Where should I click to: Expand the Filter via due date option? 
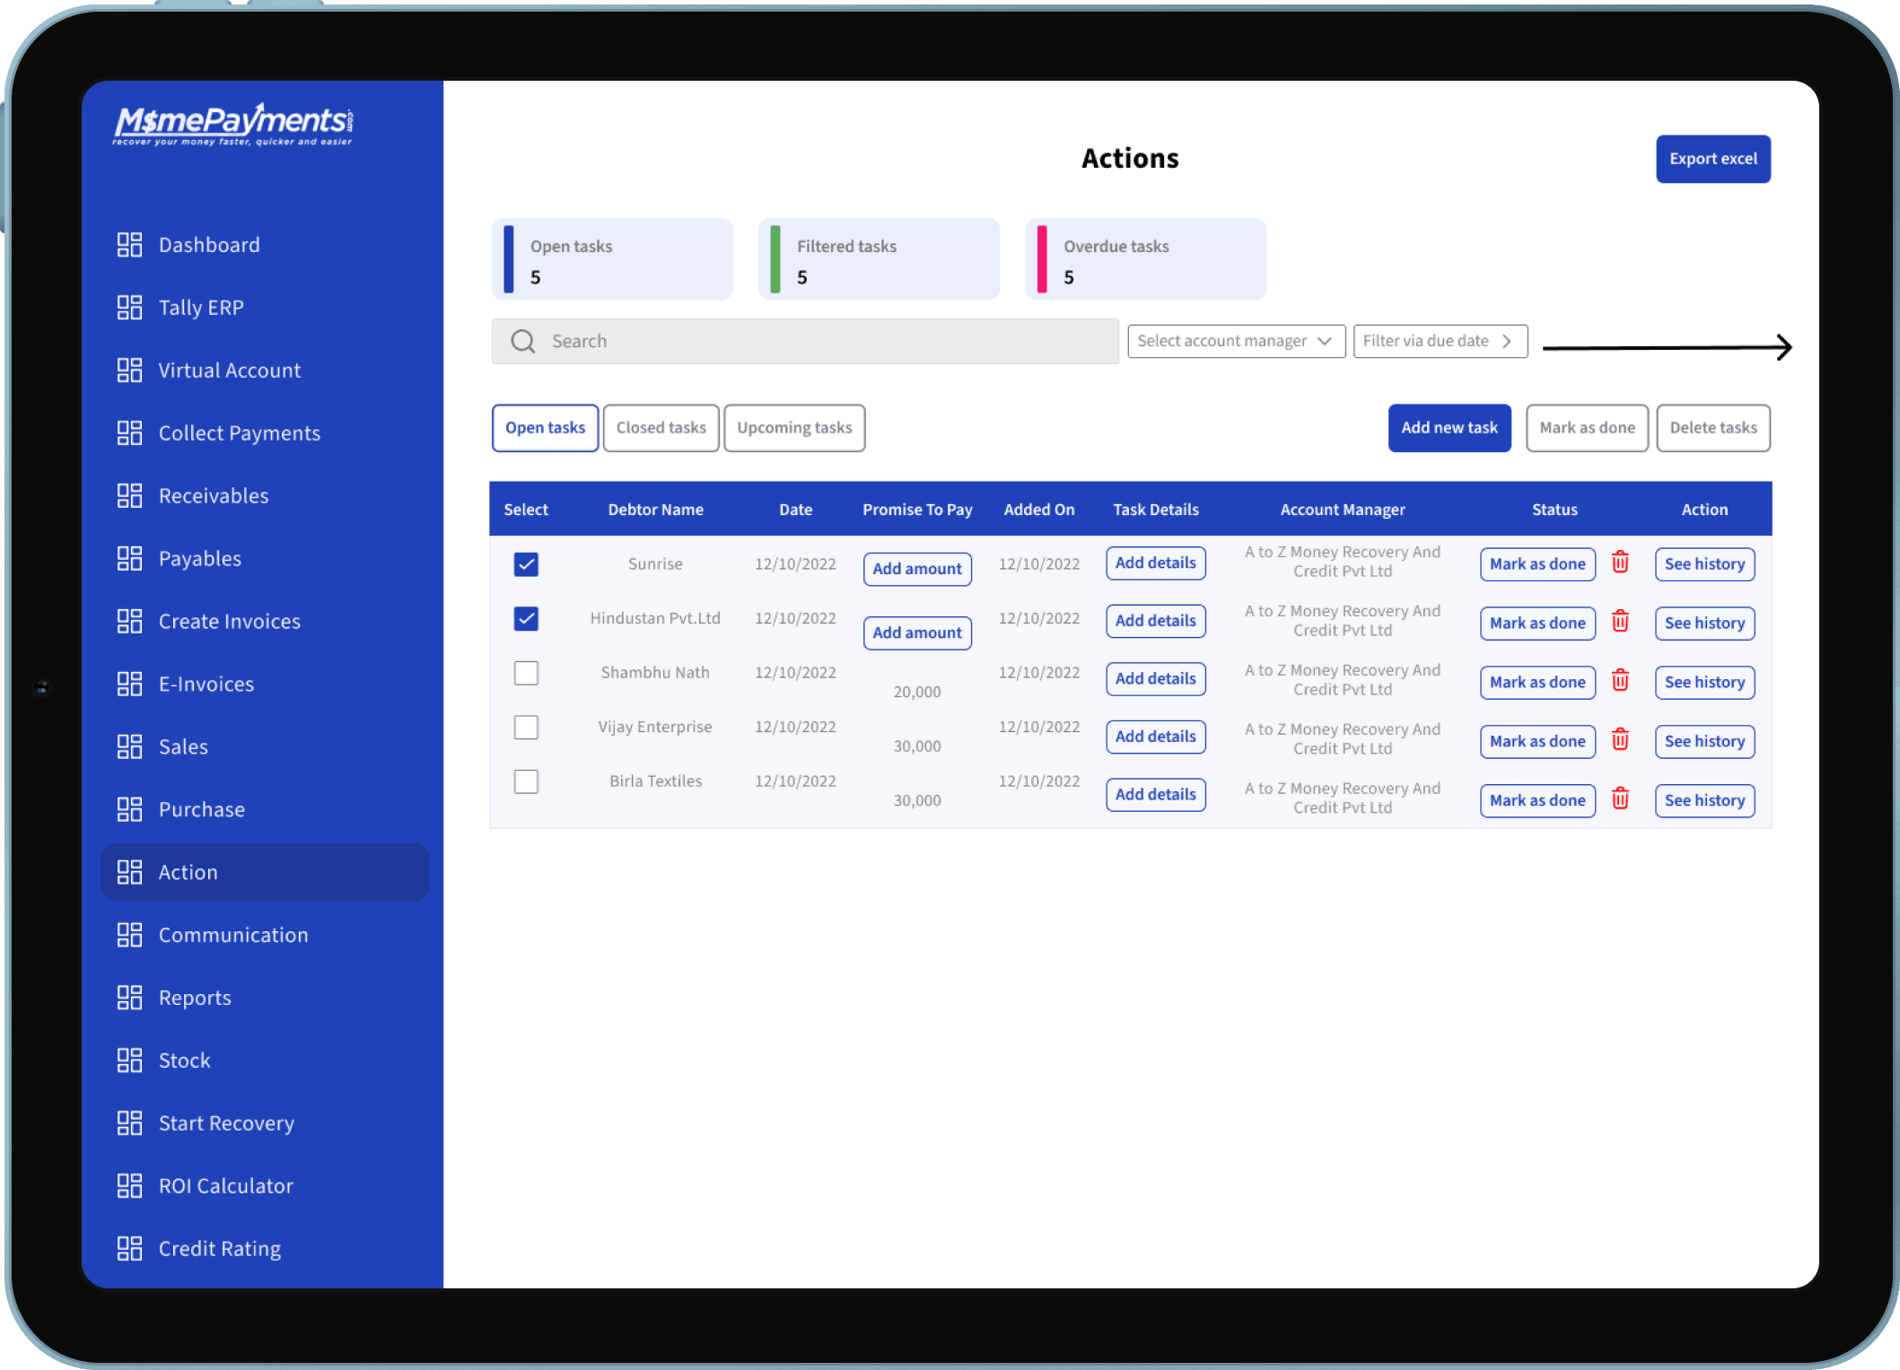pos(1440,341)
